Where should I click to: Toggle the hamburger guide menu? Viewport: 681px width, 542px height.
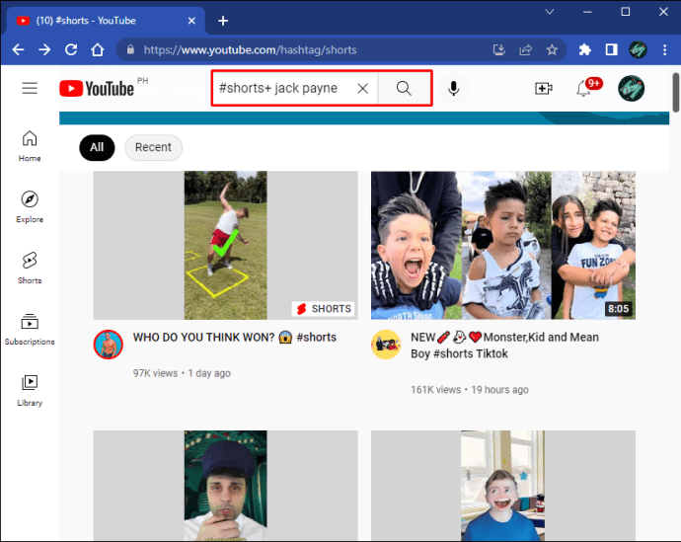pos(30,89)
